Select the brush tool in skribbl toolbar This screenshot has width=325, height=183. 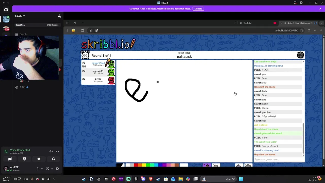(x=207, y=165)
